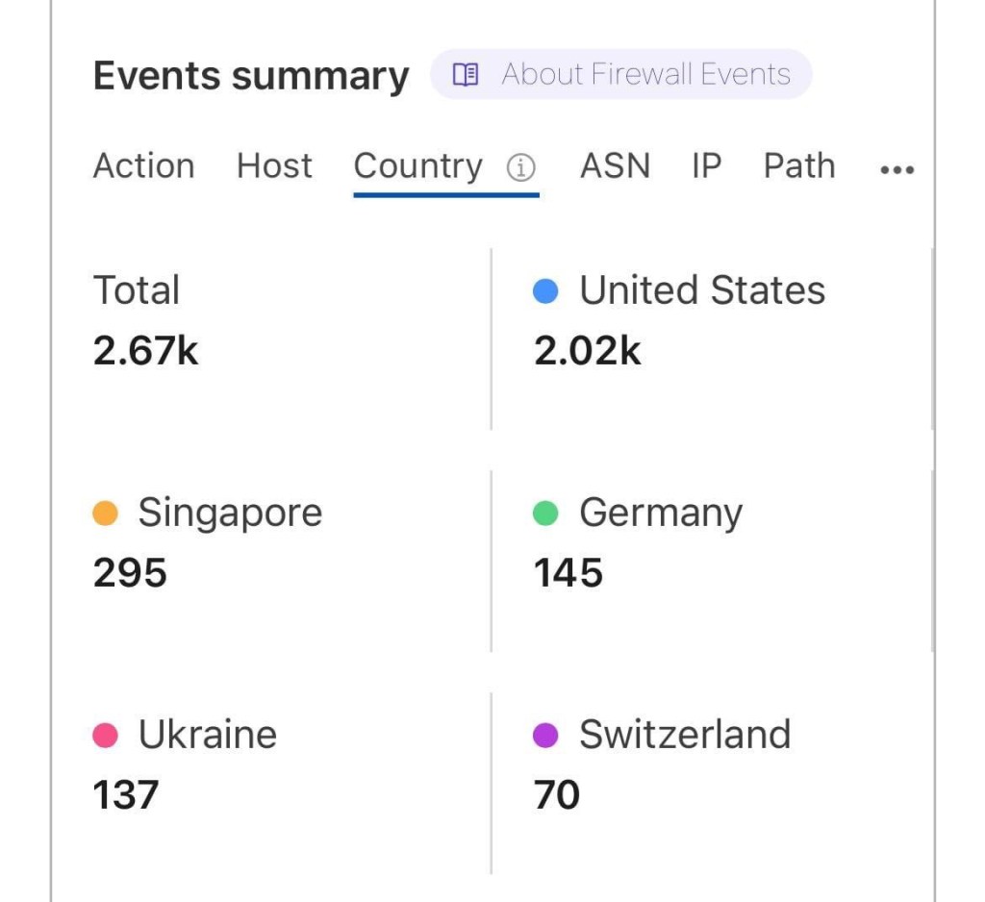Screen dimensions: 985x902
Task: Open the About Firewall Events link text
Action: coord(645,75)
